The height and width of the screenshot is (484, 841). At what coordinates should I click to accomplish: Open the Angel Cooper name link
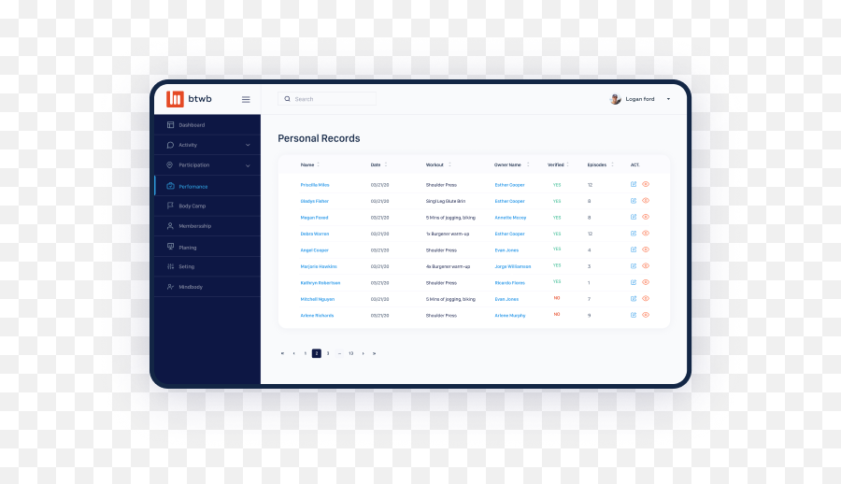pos(314,250)
